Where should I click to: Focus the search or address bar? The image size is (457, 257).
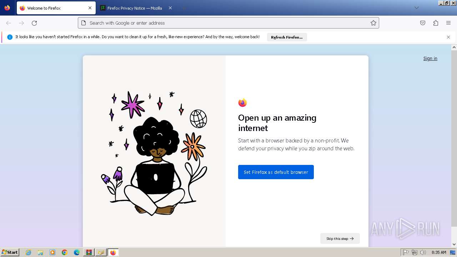click(228, 23)
